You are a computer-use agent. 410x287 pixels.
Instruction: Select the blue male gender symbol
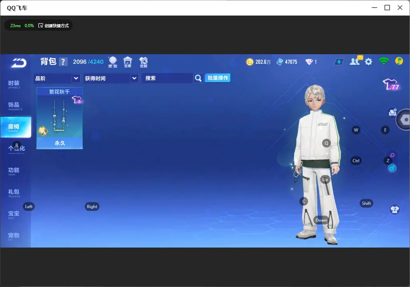coord(392,168)
